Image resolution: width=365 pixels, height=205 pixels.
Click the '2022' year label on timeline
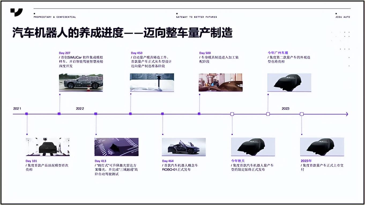(x=80, y=109)
